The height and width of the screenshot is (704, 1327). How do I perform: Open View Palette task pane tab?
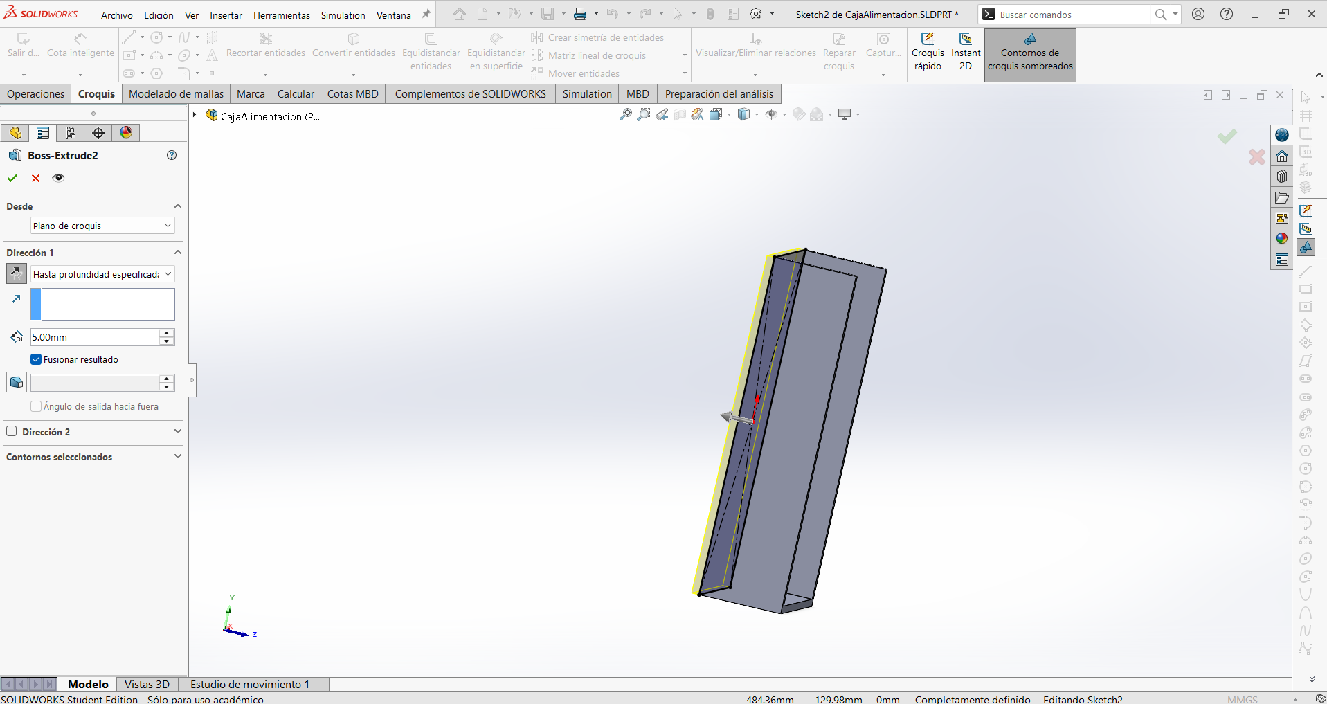coord(1282,218)
